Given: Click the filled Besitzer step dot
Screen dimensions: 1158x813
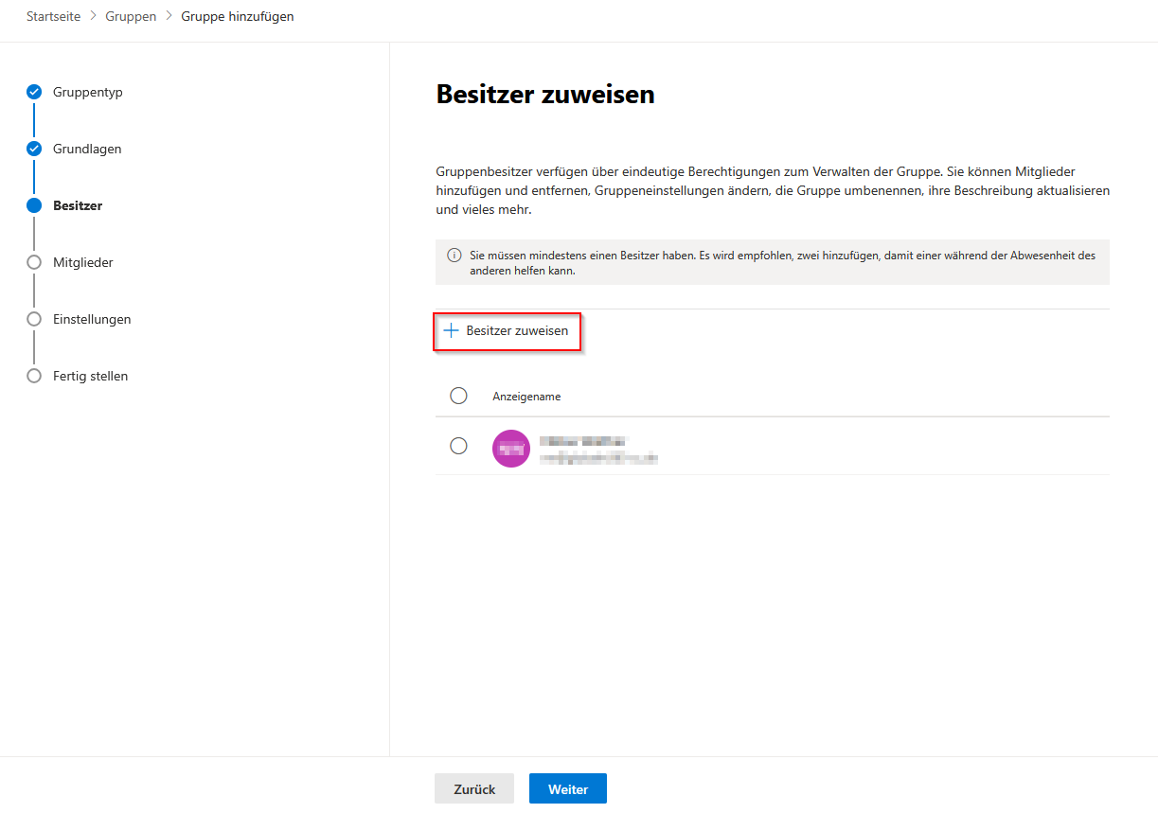Looking at the screenshot, I should click(34, 205).
